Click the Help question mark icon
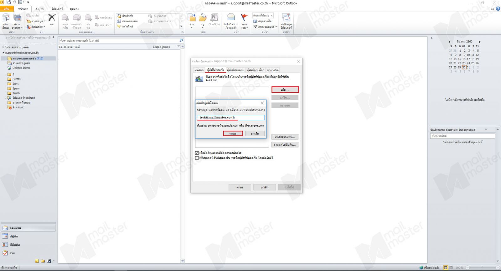 tap(498, 9)
